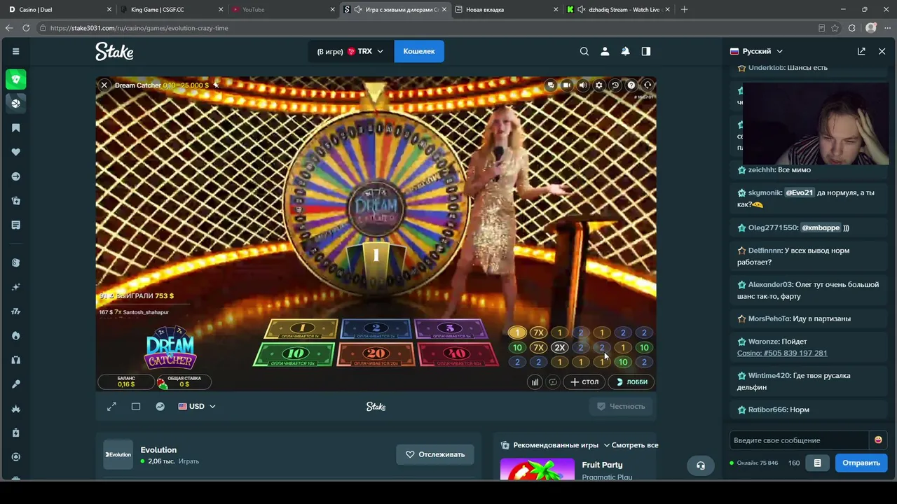The image size is (897, 504).
Task: Place bet on green 10 spot
Action: coord(295,355)
